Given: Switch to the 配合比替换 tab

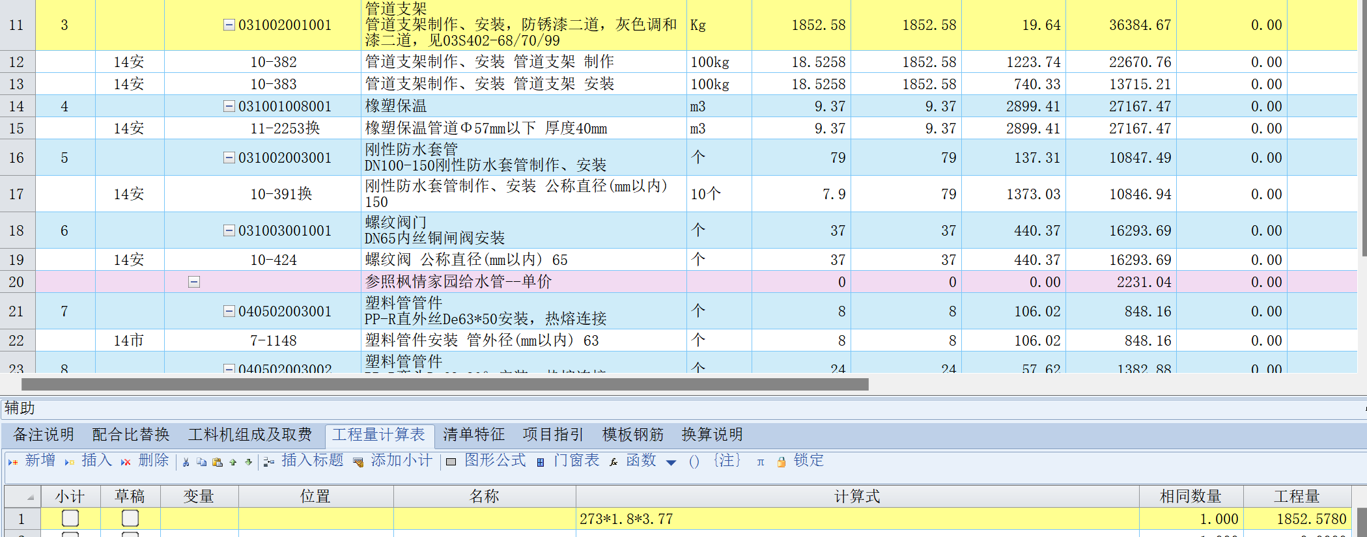Looking at the screenshot, I should coord(131,435).
